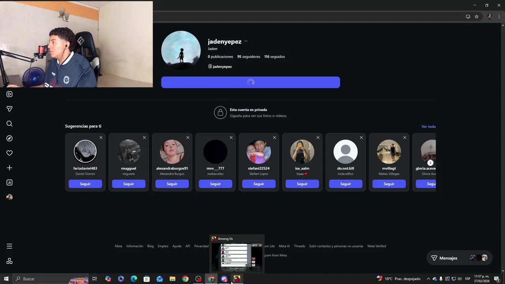Click the Threads footer link
Viewport: 505px width, 284px height.
299,246
